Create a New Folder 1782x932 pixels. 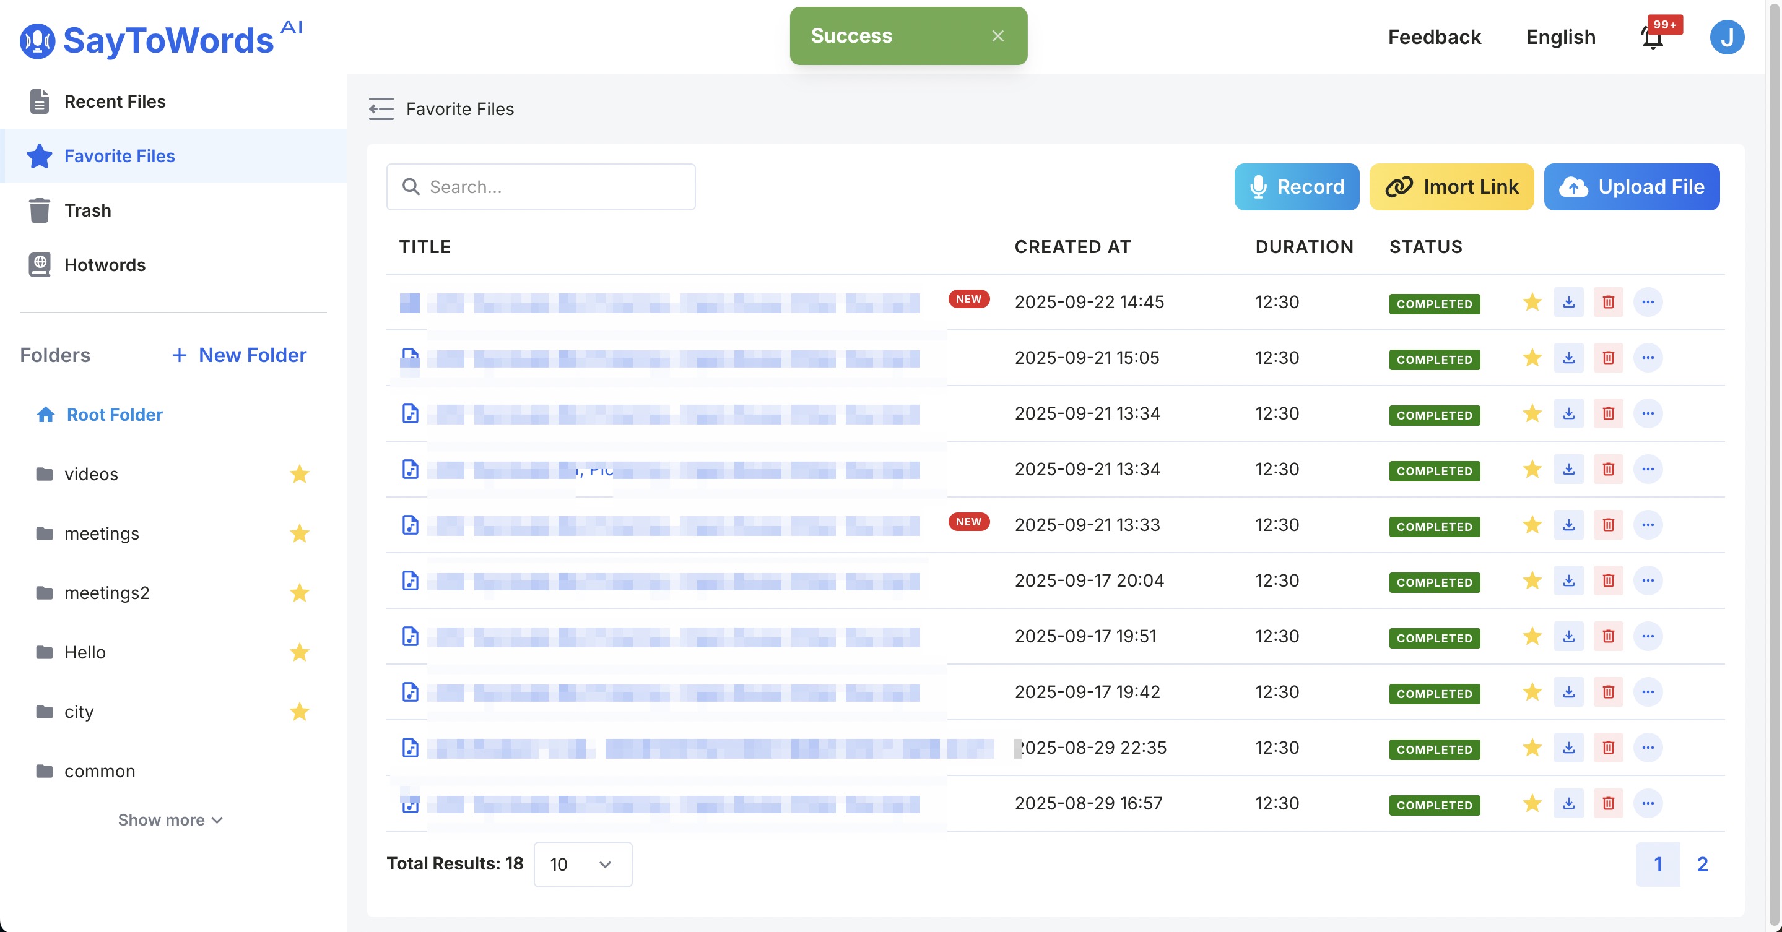(x=238, y=355)
